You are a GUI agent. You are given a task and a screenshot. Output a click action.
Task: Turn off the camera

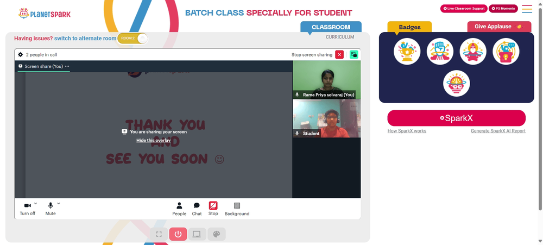pyautogui.click(x=27, y=209)
